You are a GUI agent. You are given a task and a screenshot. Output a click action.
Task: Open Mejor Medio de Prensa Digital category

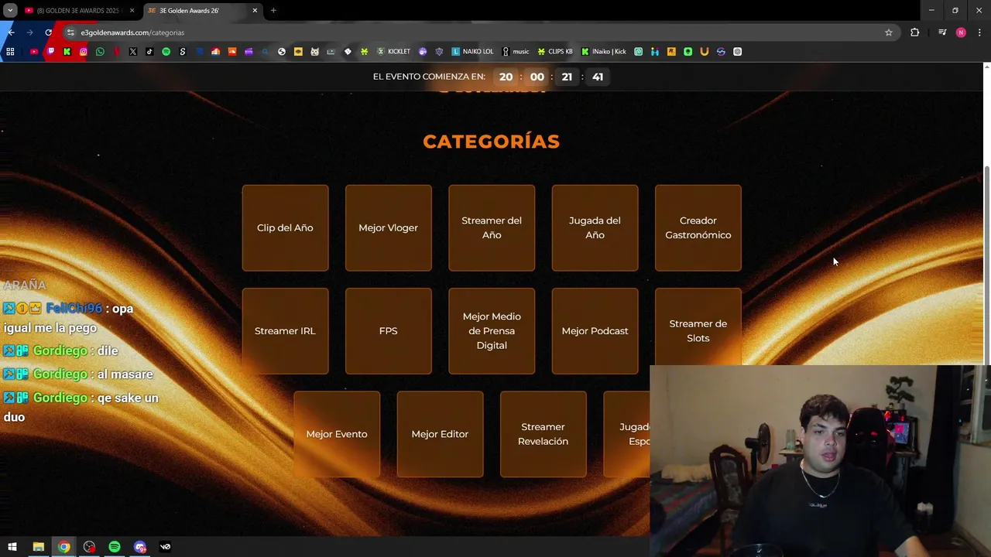coord(492,331)
